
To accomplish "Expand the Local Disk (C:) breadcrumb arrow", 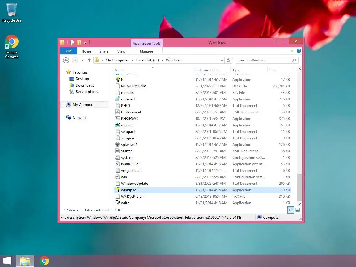I will point(162,60).
